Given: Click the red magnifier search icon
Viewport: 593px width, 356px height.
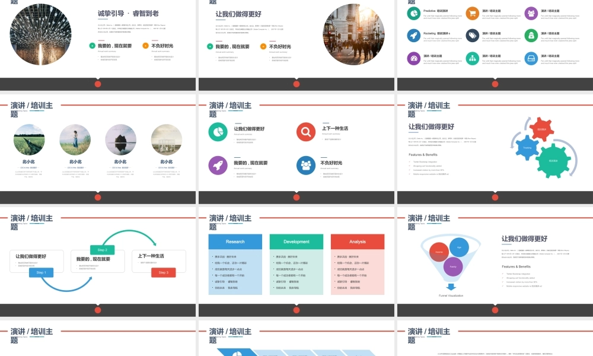Looking at the screenshot, I should (306, 132).
